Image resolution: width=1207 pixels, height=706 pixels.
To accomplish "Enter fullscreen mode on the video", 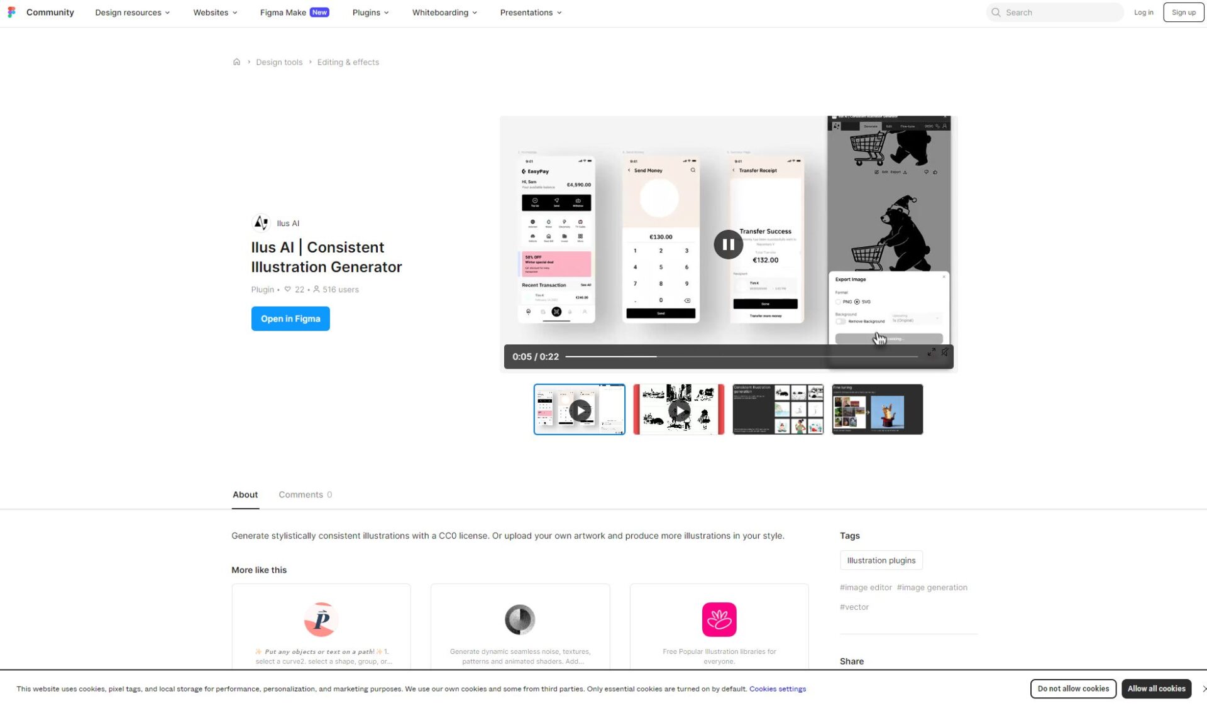I will coord(931,352).
